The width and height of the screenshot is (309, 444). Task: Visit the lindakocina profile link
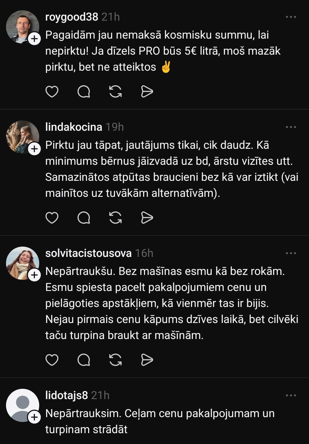click(74, 127)
